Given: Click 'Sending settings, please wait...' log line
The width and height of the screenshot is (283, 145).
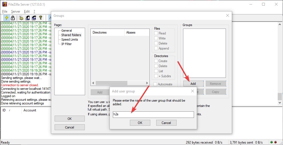Looking at the screenshot, I should point(22,78).
